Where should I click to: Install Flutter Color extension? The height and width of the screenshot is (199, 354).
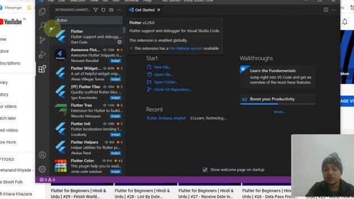[x=116, y=172]
